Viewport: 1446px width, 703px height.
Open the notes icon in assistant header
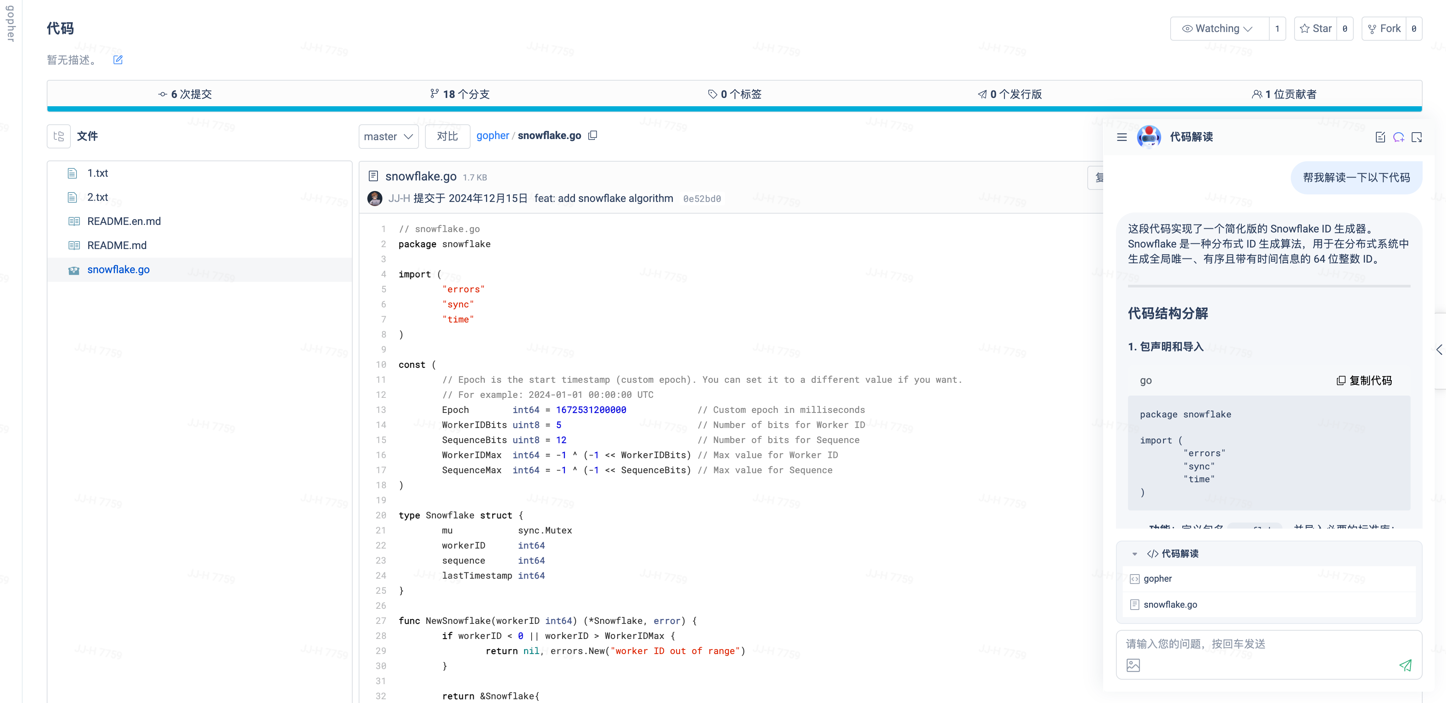tap(1380, 137)
